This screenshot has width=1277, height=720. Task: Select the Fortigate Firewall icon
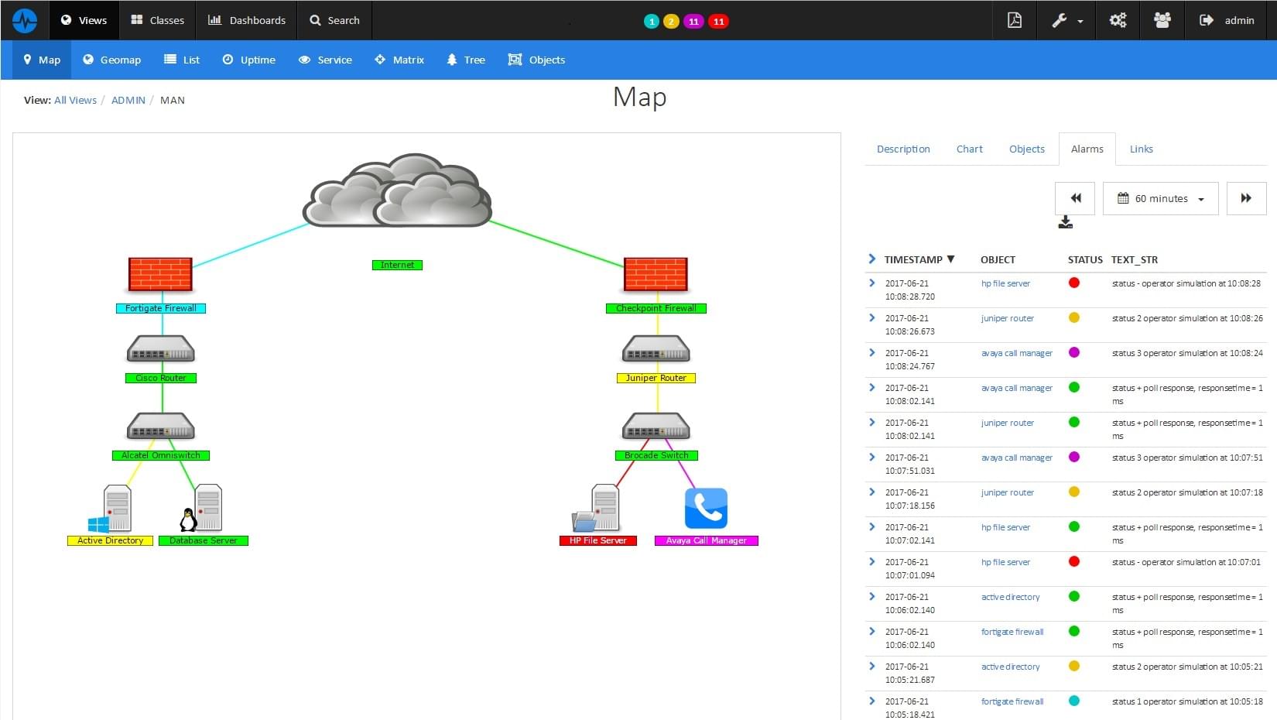tap(160, 274)
